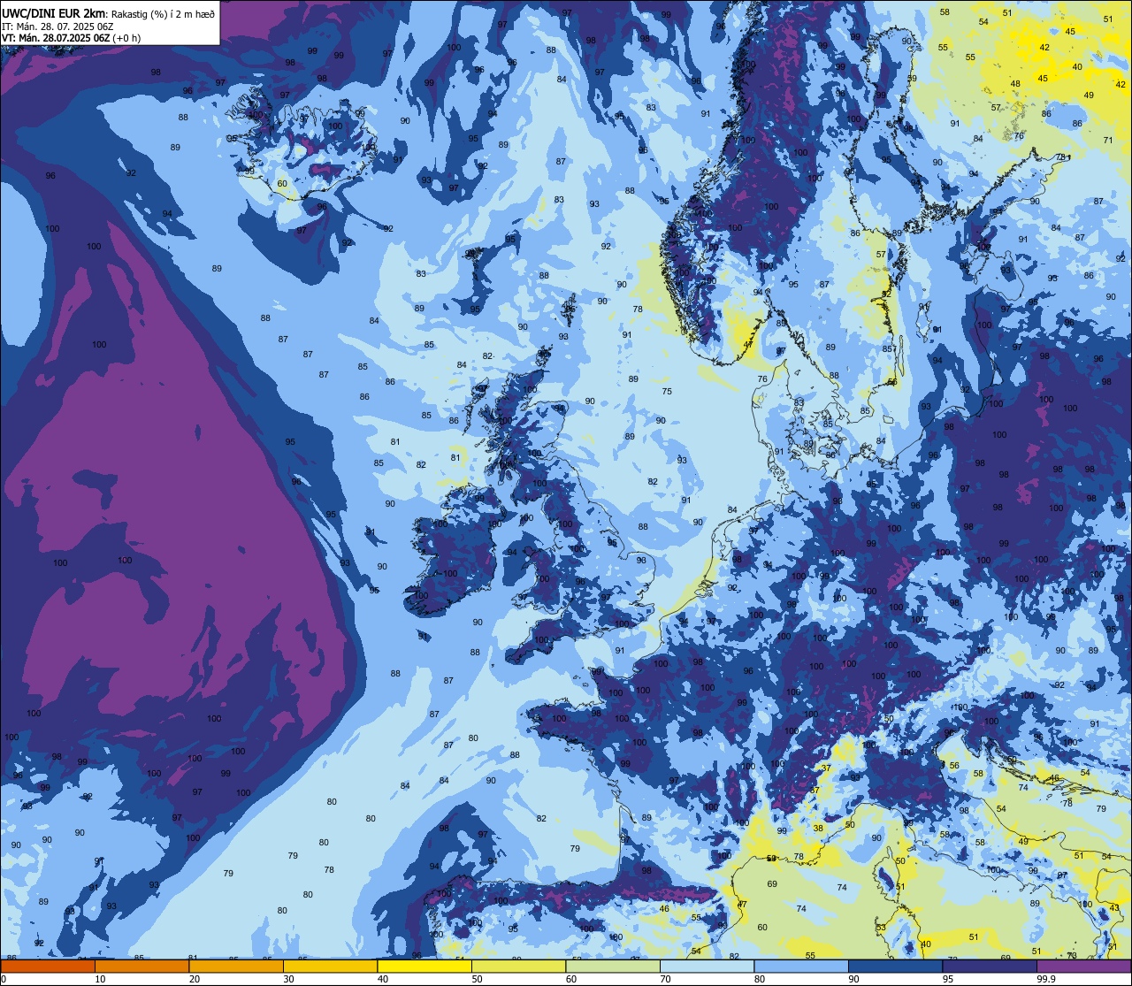Click the parameter text 'Rakastig (%) í 2 m hæð'
The width and height of the screenshot is (1132, 986).
tap(162, 13)
